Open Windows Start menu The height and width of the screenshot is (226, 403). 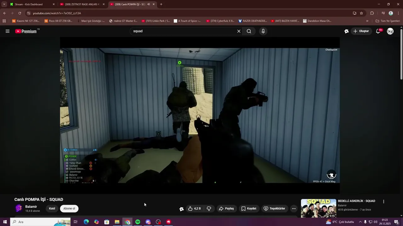5,222
